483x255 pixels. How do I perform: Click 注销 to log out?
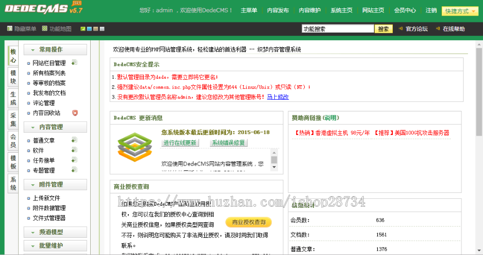[431, 10]
